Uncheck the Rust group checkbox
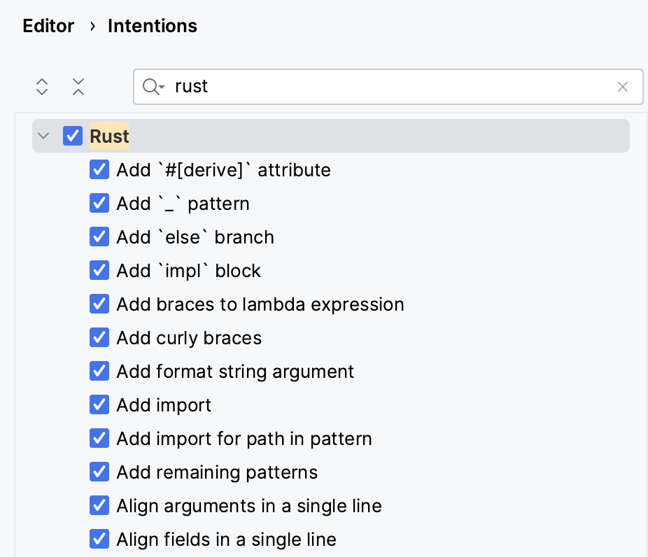648x557 pixels. 73,136
